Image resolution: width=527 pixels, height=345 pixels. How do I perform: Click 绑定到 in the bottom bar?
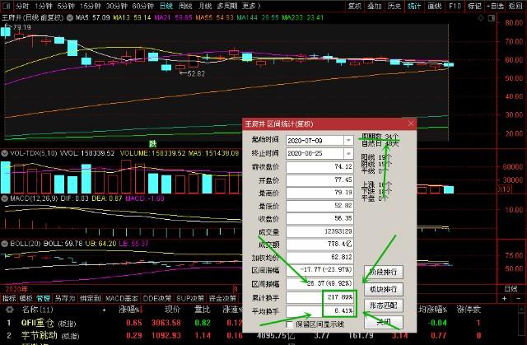[x=90, y=298]
